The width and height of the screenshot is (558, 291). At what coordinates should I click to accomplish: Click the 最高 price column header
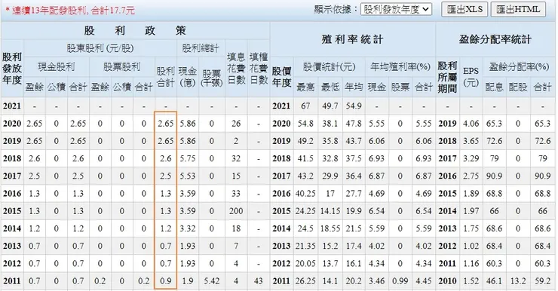click(x=305, y=87)
